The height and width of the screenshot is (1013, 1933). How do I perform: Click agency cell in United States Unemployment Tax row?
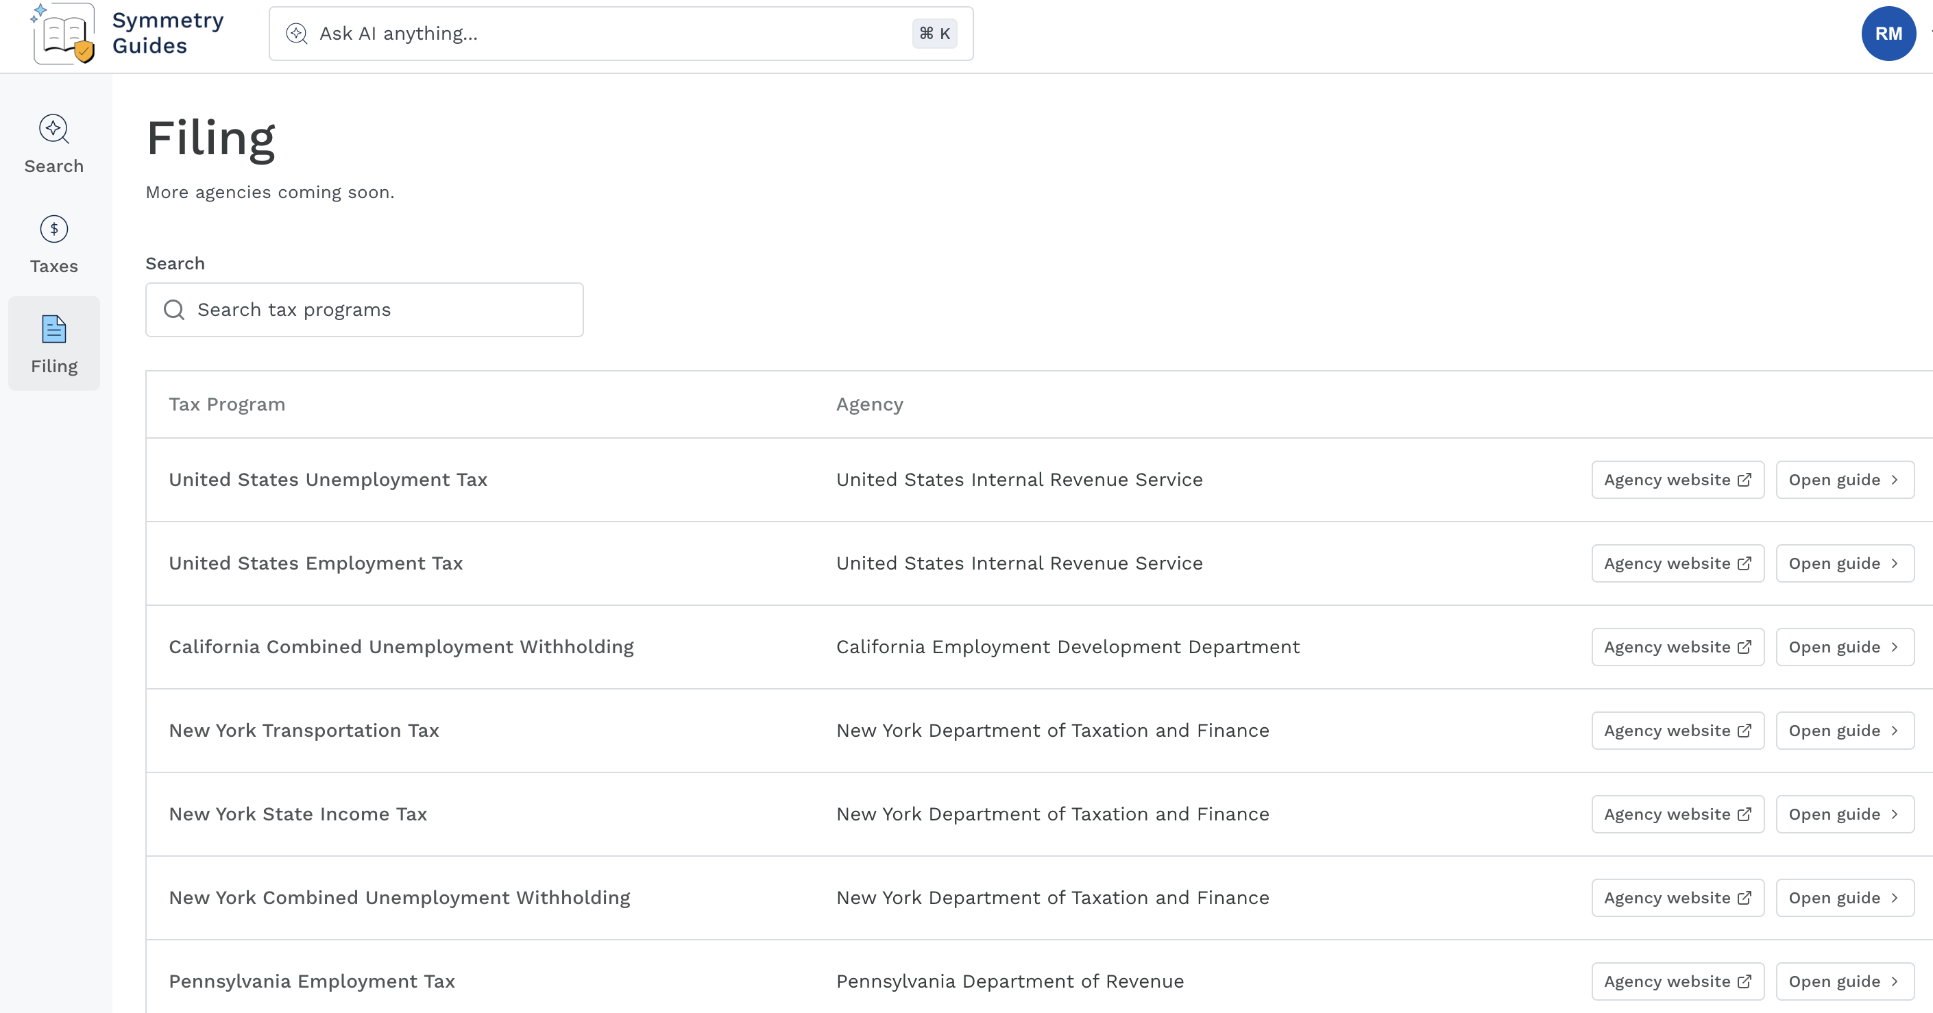(x=1019, y=480)
